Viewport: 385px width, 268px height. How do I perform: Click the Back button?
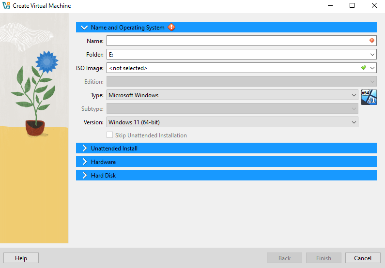284,258
